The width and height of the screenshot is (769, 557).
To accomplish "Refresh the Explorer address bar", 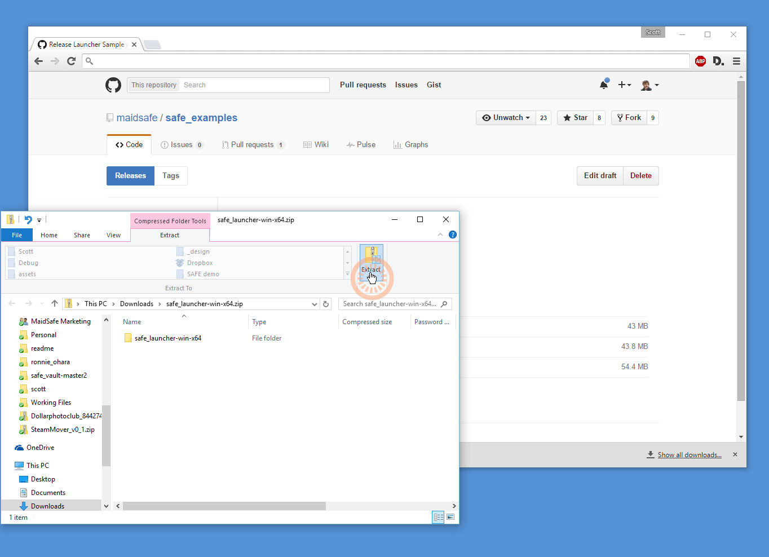I will point(326,304).
